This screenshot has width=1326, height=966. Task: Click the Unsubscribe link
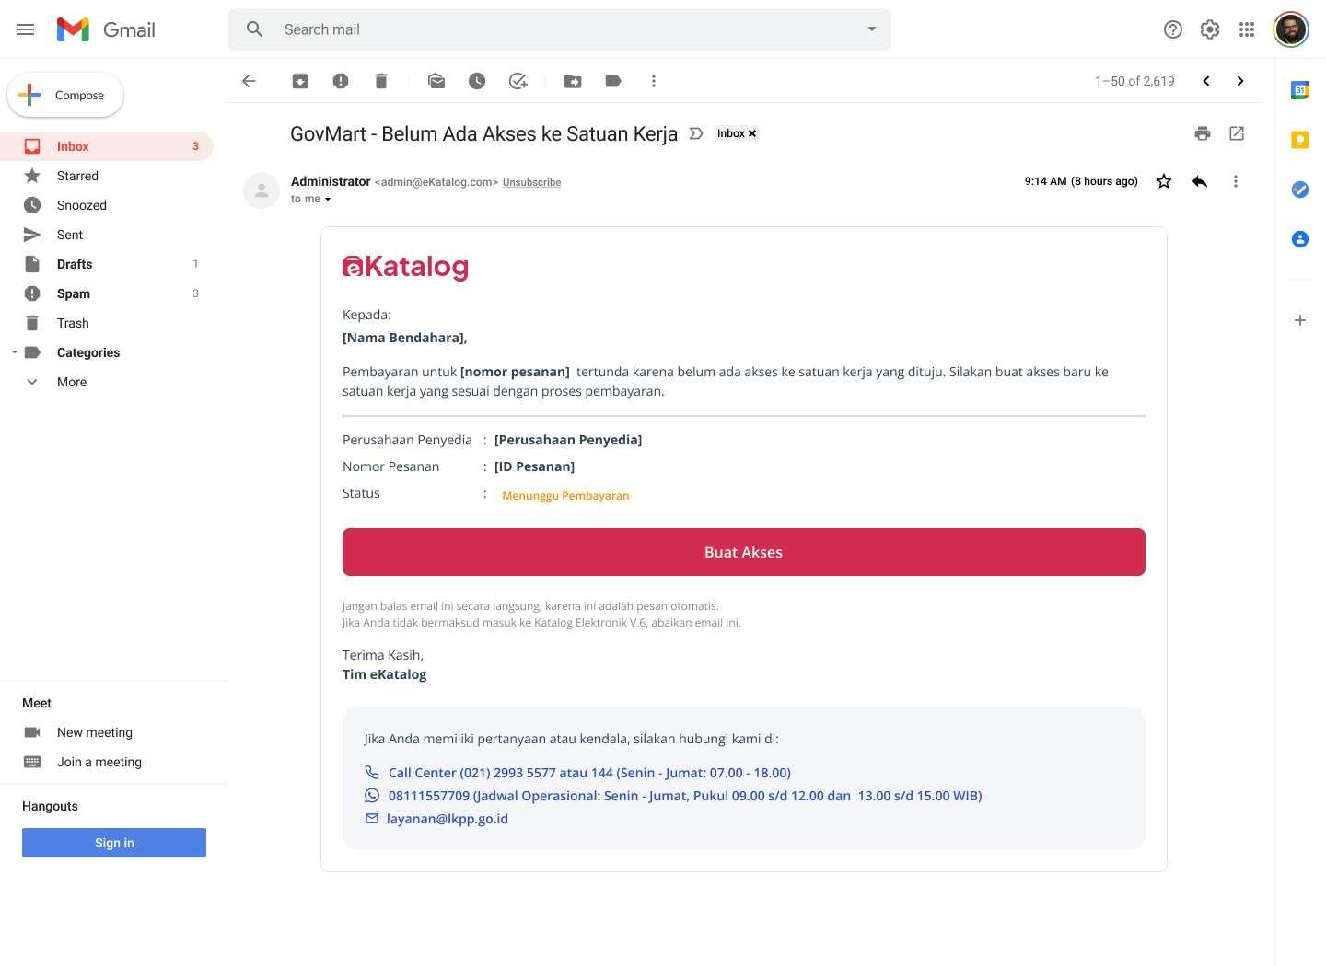pos(531,182)
